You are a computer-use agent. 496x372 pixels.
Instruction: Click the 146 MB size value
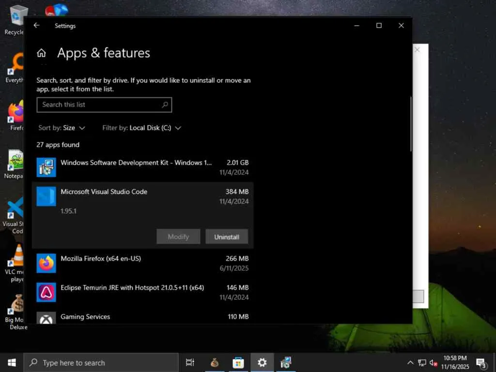(237, 288)
